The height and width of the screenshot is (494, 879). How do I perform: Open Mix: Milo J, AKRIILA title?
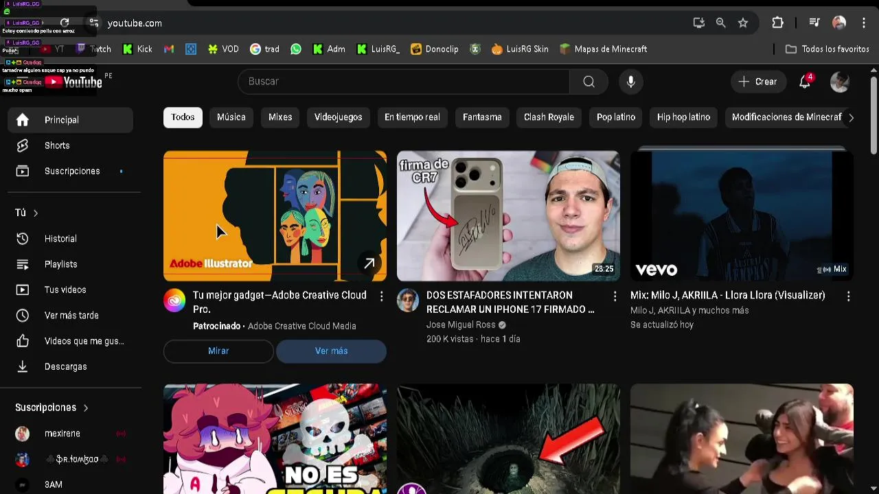tap(728, 295)
